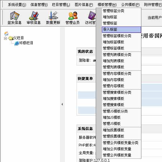Viewport: 162px width, 162px height.
Task: Open the 栏目管理(L) menu
Action: pos(61,5)
